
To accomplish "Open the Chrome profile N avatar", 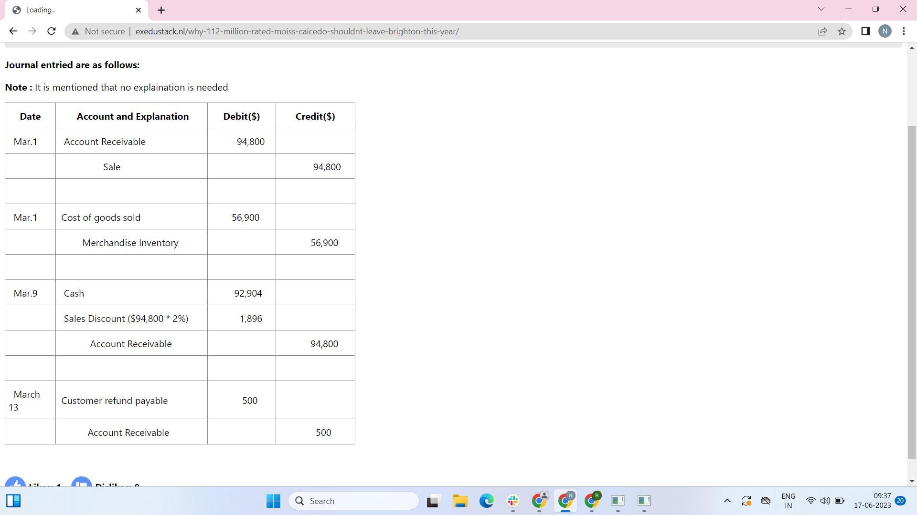I will (885, 31).
